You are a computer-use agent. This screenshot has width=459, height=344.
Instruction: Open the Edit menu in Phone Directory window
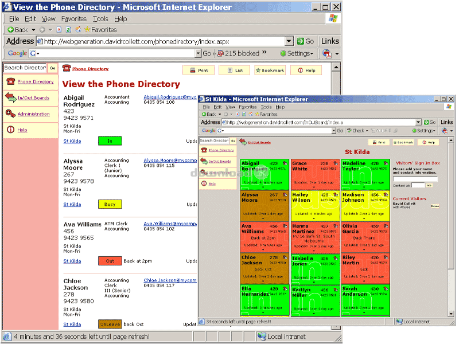[x=30, y=19]
